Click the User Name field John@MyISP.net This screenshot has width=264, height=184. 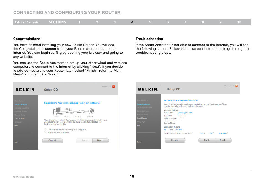point(185,113)
